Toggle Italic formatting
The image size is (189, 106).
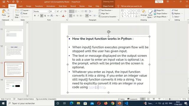coord(38,16)
